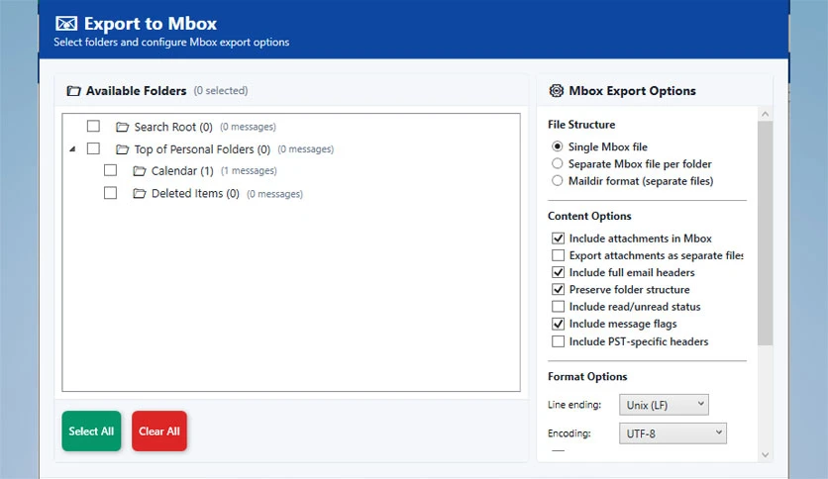Click the (1 messages) text beside Calendar
The width and height of the screenshot is (828, 479).
click(x=249, y=171)
